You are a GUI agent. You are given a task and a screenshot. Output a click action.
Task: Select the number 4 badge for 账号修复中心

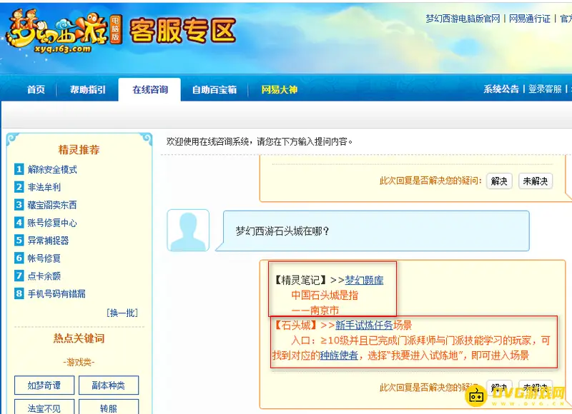click(19, 223)
